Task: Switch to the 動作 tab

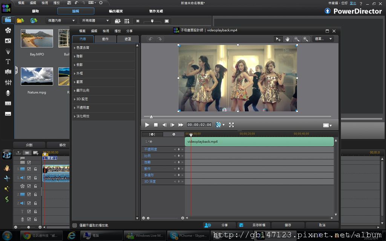Action: [x=106, y=39]
